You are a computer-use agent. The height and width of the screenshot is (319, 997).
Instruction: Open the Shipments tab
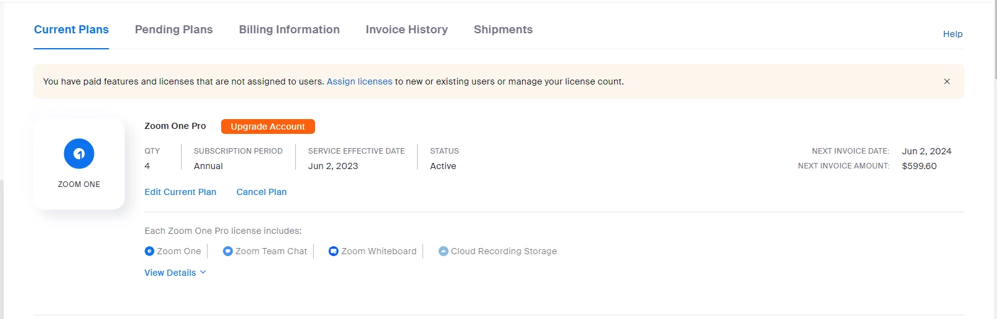[503, 30]
